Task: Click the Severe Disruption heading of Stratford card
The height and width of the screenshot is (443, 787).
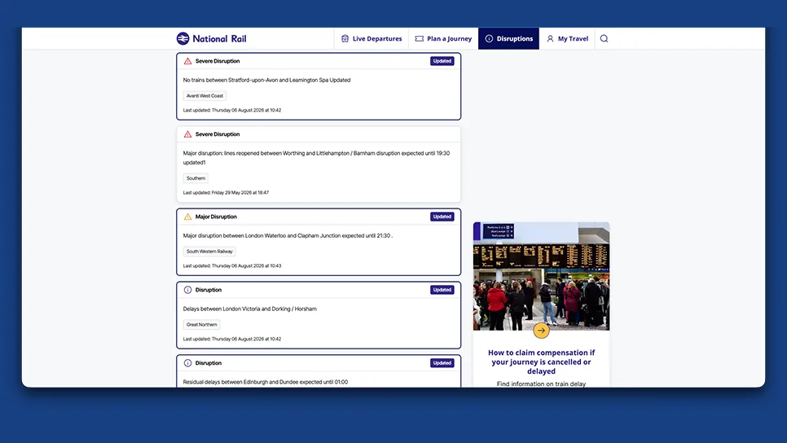Action: pyautogui.click(x=218, y=61)
